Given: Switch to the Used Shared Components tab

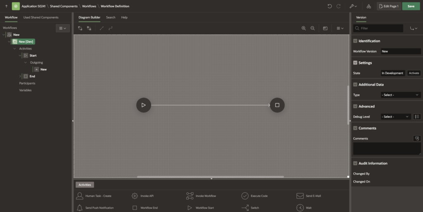Looking at the screenshot, I should coord(41,17).
